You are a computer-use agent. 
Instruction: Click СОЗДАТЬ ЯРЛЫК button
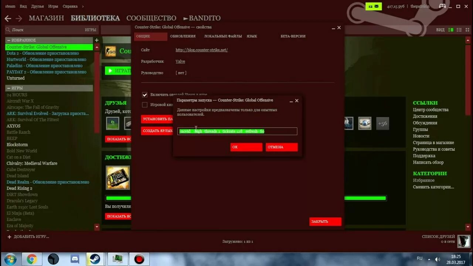click(157, 131)
